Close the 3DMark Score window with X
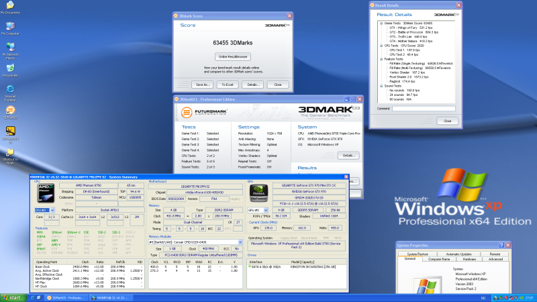Viewport: 537px width, 302px height. point(289,15)
